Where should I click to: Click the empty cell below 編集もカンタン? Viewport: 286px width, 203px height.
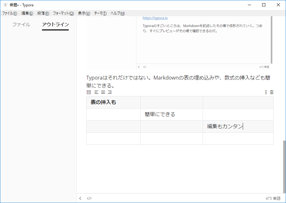pyautogui.click(x=238, y=138)
